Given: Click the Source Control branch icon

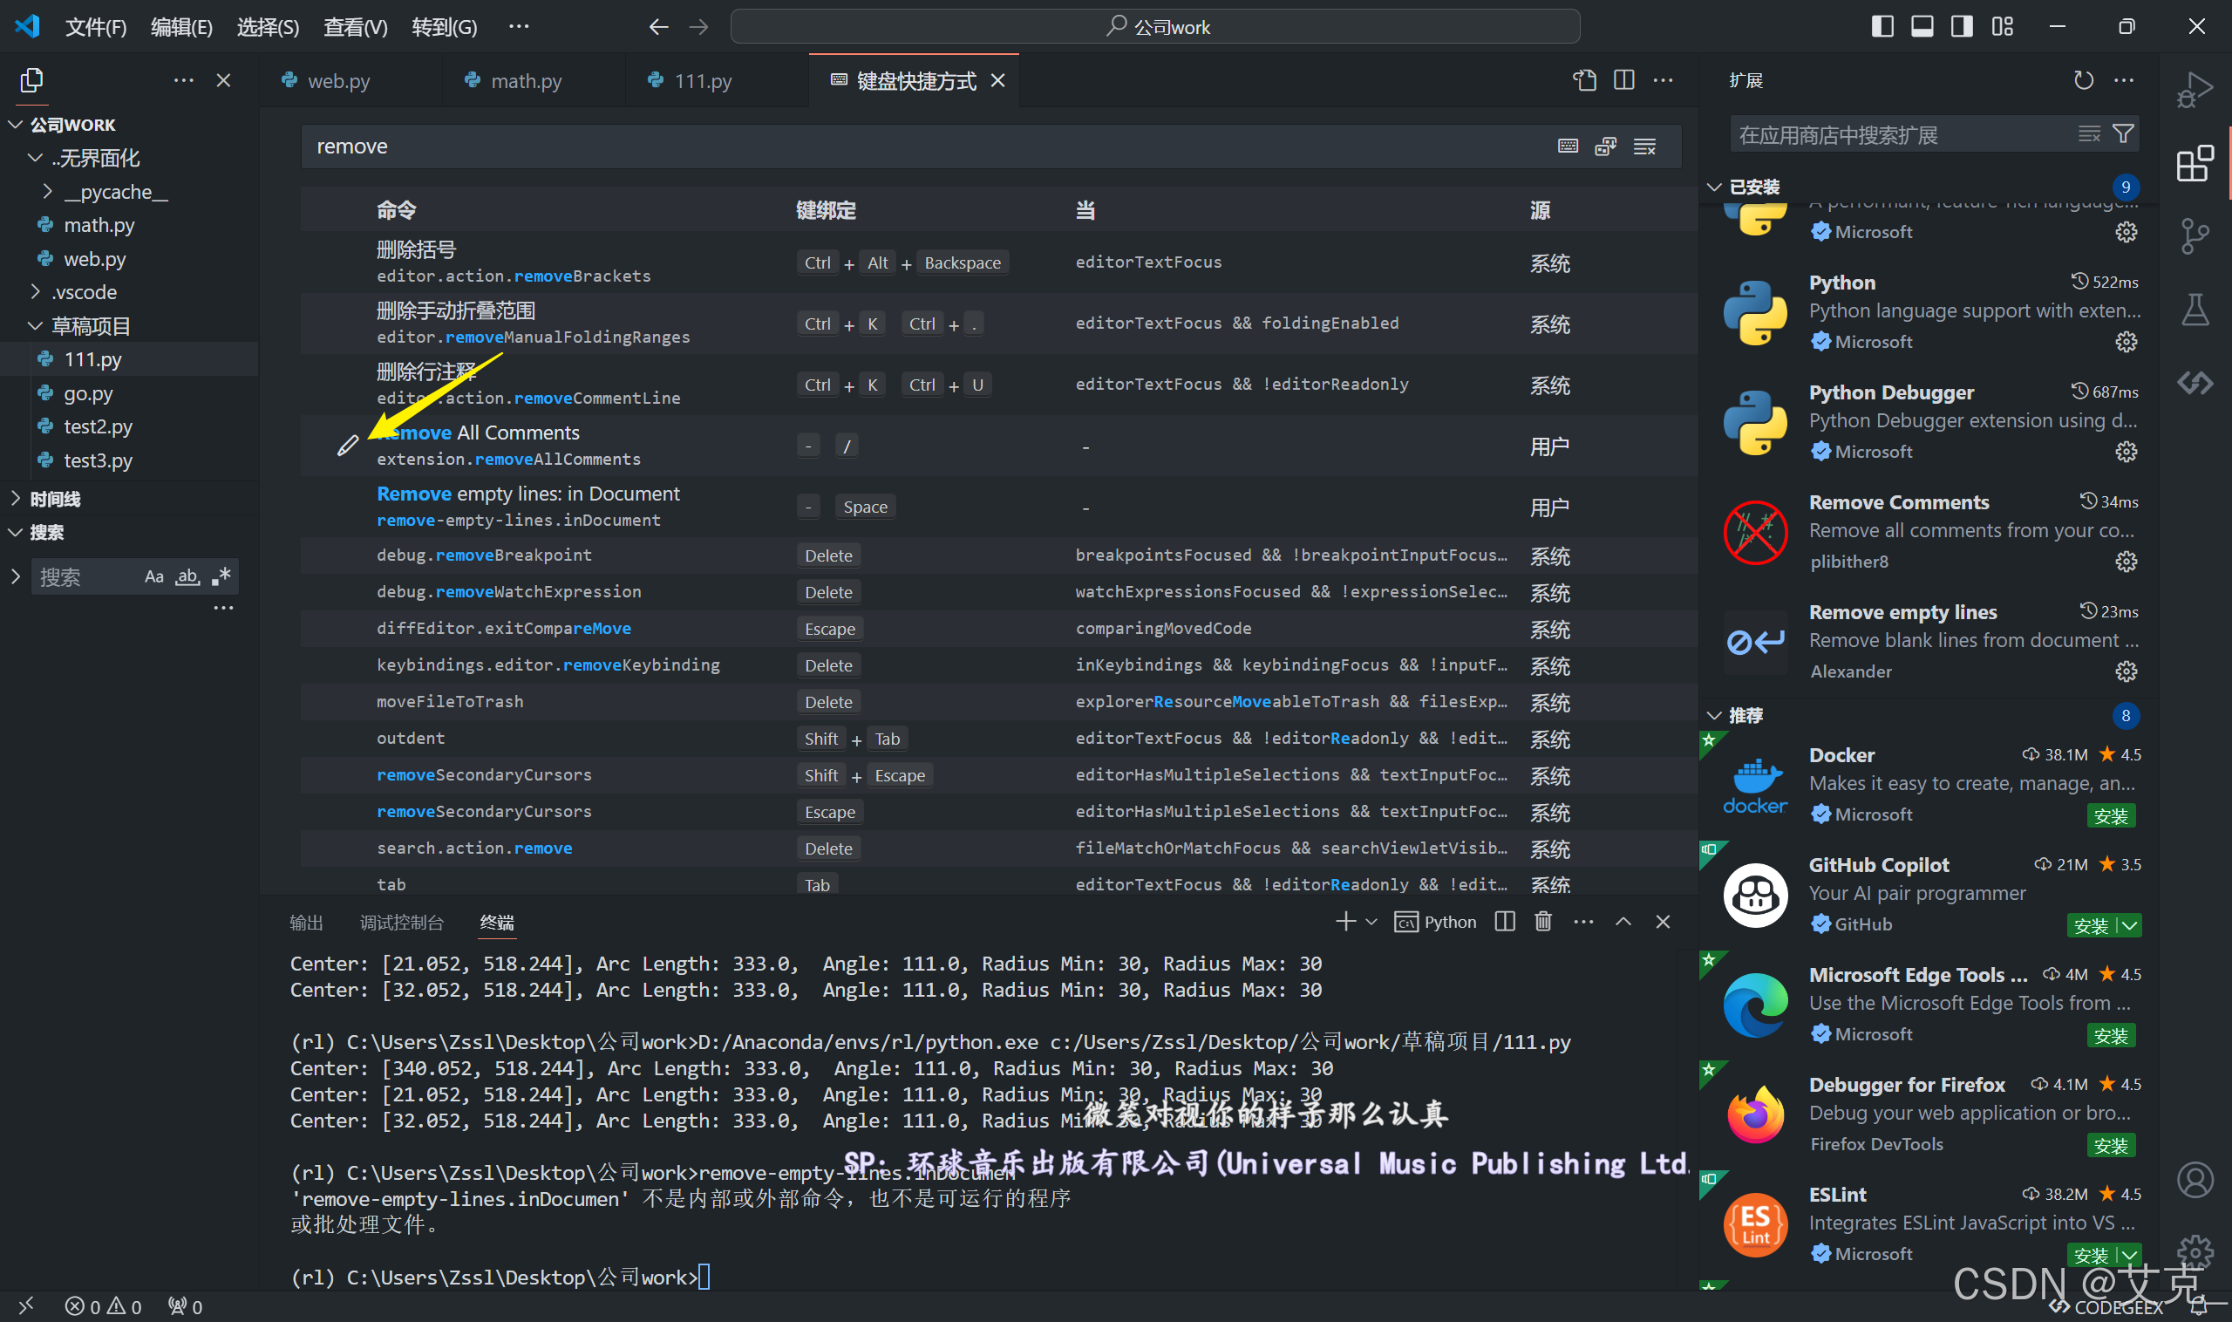Looking at the screenshot, I should [x=2194, y=236].
